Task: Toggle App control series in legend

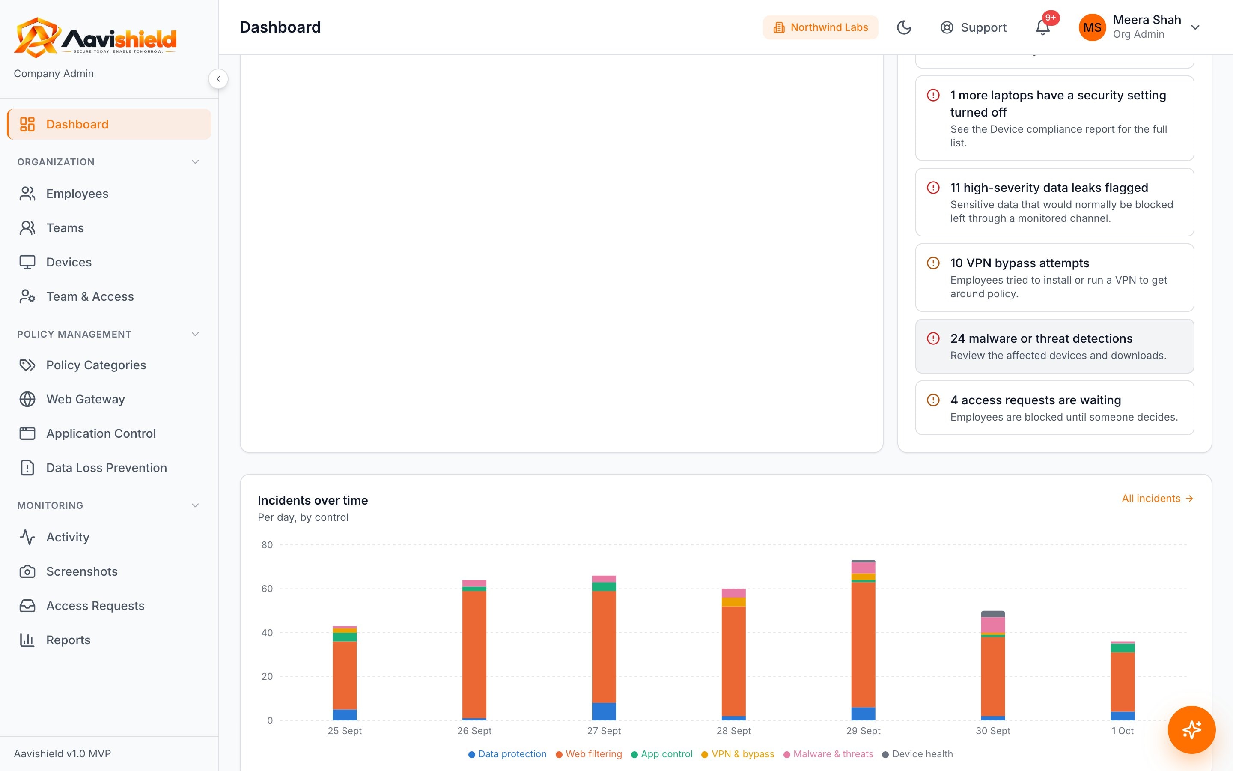Action: [x=661, y=754]
